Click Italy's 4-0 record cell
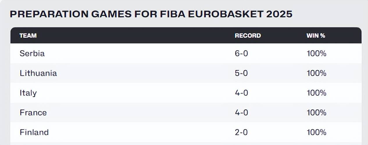368x145 pixels. coord(241,93)
